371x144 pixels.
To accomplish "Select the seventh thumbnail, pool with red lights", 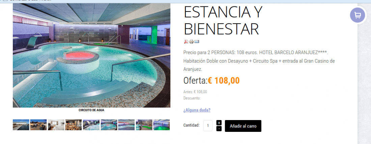I will coord(126,125).
